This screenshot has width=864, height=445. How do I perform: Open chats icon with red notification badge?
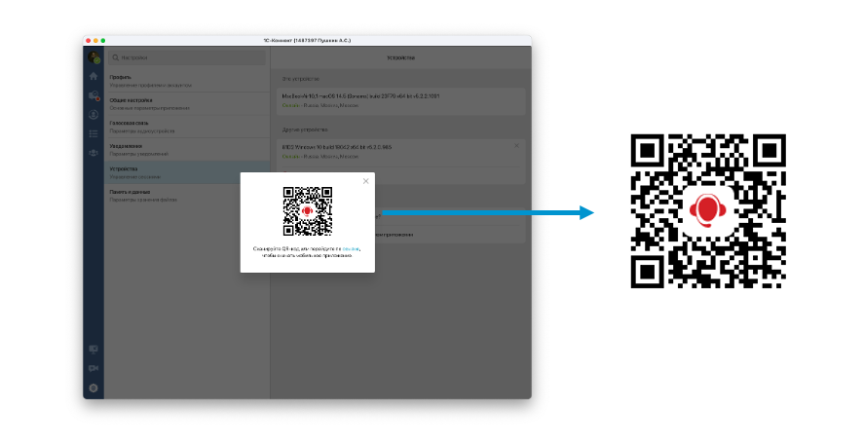click(94, 95)
